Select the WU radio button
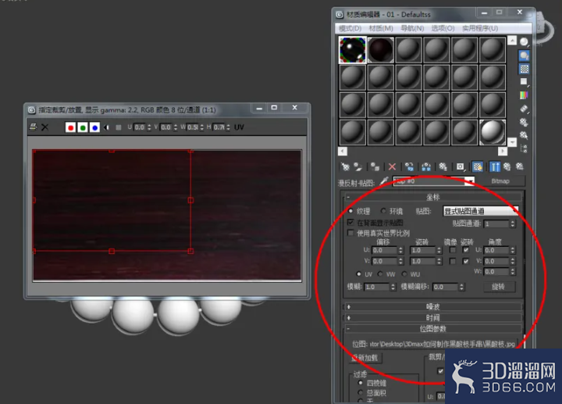This screenshot has height=404, width=562. (x=404, y=274)
